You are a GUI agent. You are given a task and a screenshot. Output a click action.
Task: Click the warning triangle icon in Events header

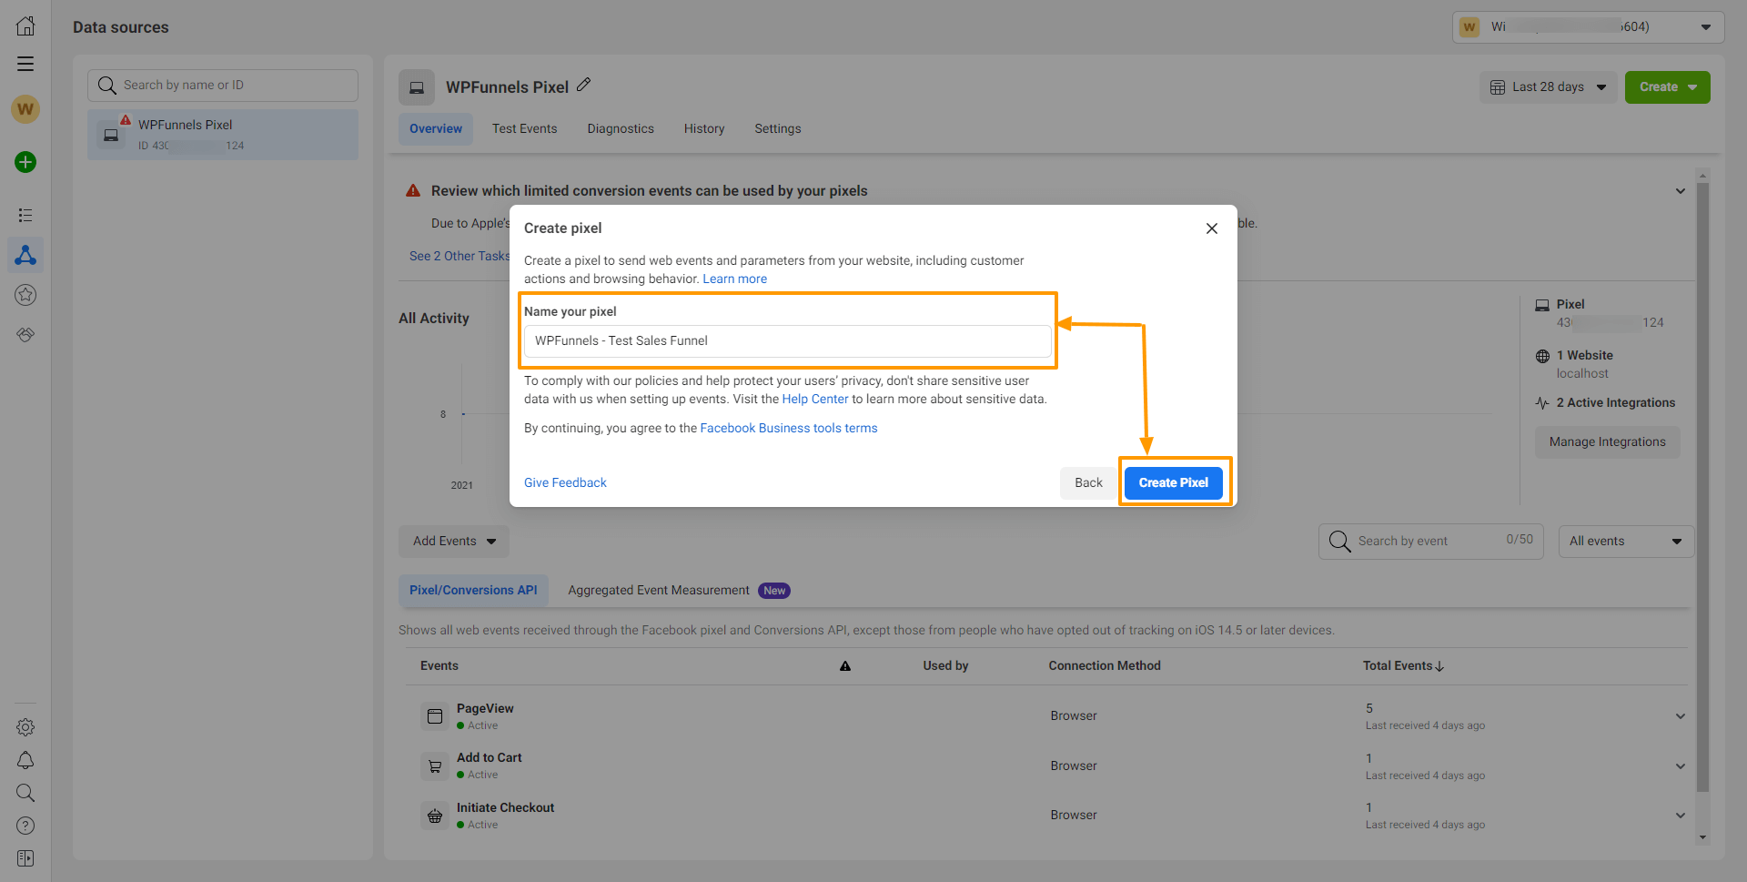pyautogui.click(x=845, y=666)
